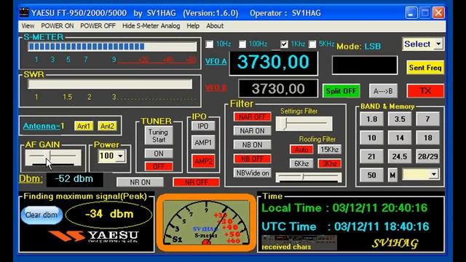Image resolution: width=466 pixels, height=262 pixels.
Task: Click the M memory button
Action: click(x=392, y=175)
